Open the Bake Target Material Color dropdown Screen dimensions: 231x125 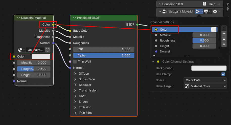(205, 86)
